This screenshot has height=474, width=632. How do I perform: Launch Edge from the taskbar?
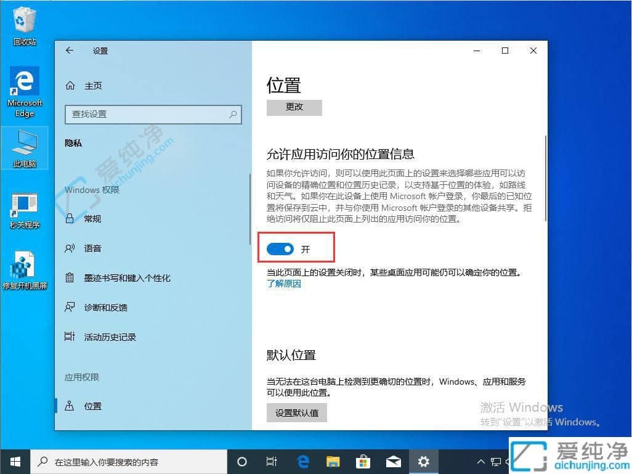[302, 462]
